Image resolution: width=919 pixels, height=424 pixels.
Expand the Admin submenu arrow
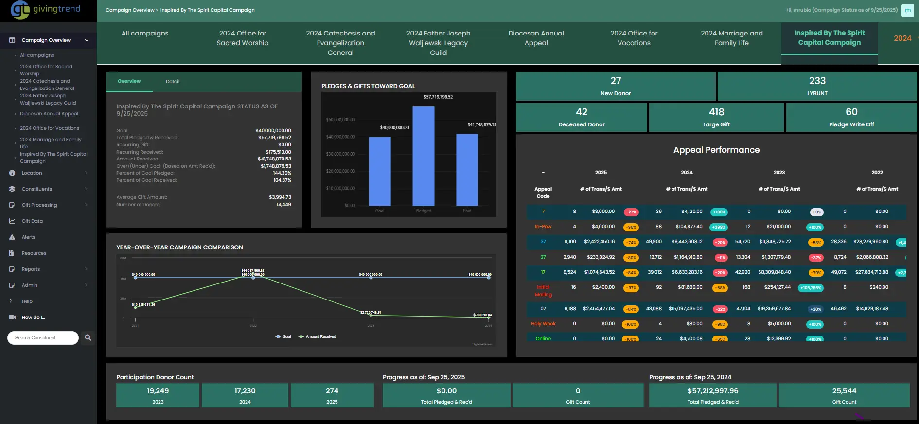[x=86, y=285]
